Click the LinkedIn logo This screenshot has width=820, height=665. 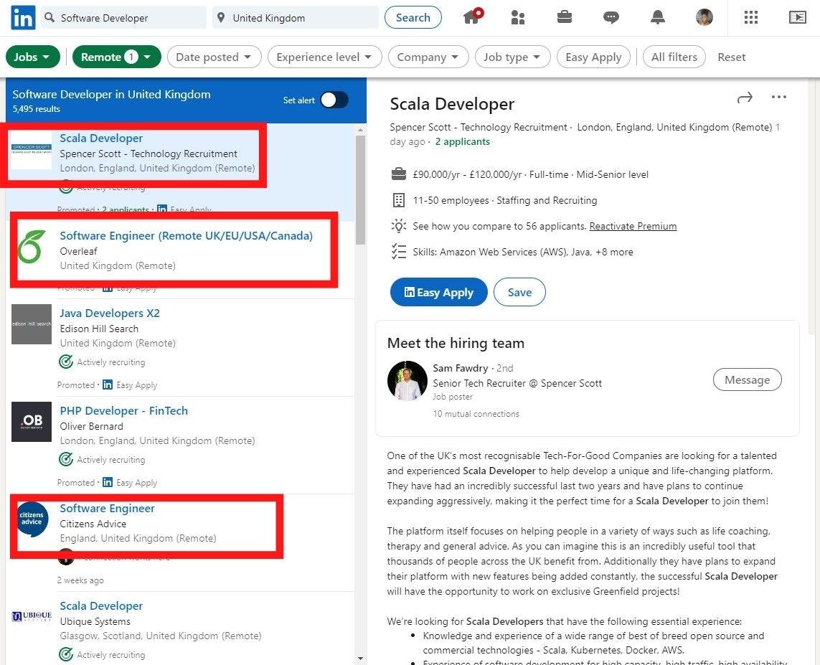point(23,18)
